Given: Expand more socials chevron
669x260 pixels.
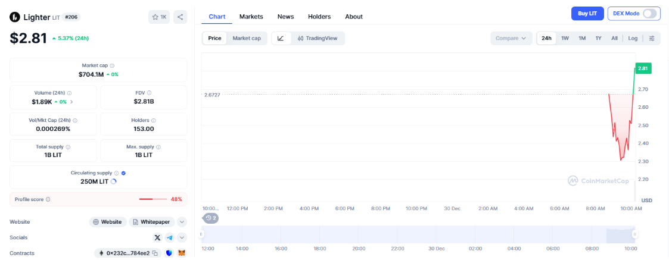Looking at the screenshot, I should pos(182,237).
